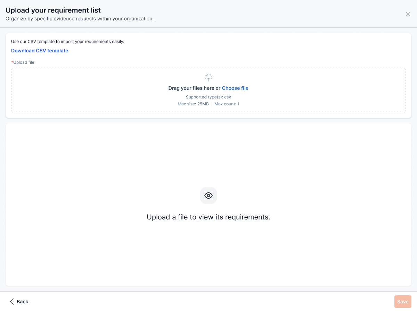417x312 pixels.
Task: Open the Download CSV template link
Action: [40, 51]
